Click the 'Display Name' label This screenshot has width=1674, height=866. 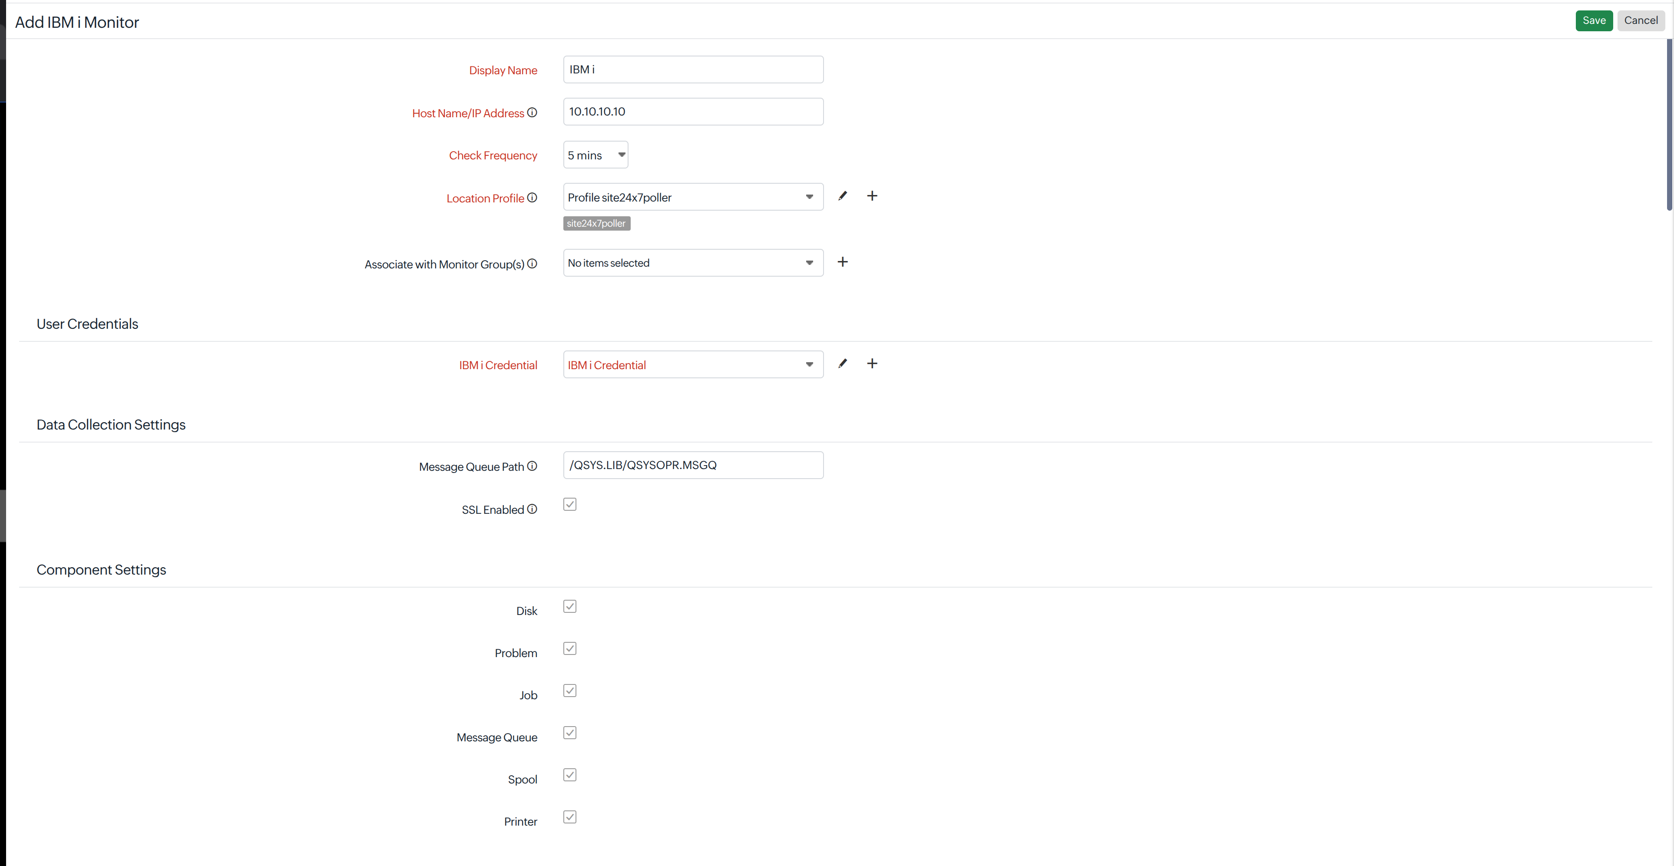pos(503,70)
